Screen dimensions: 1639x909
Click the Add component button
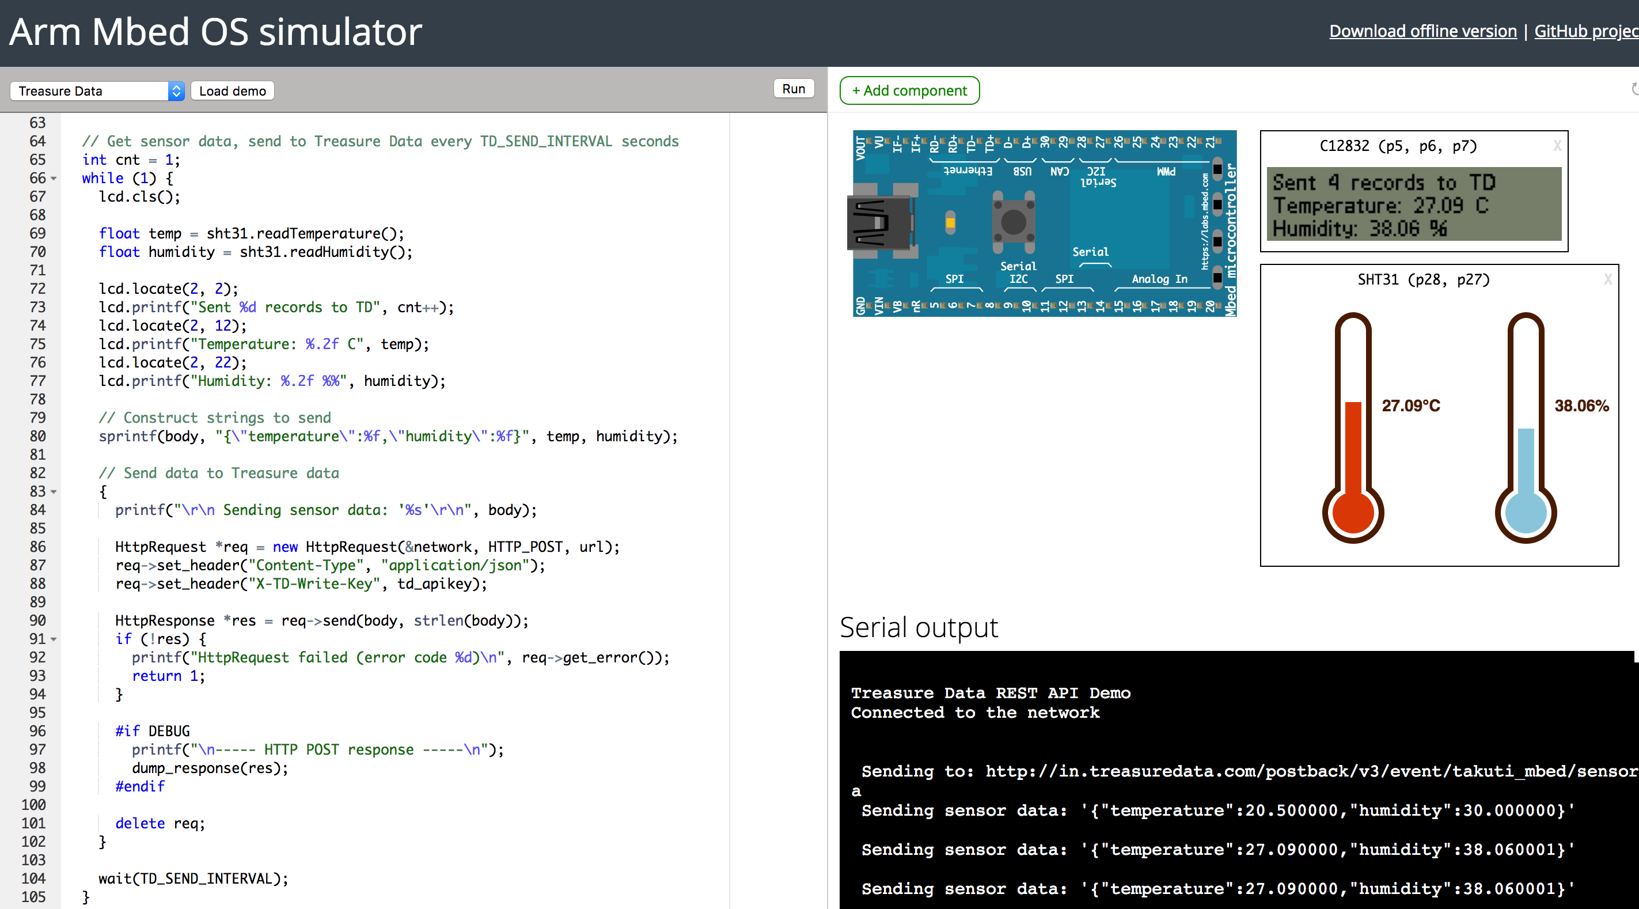909,90
